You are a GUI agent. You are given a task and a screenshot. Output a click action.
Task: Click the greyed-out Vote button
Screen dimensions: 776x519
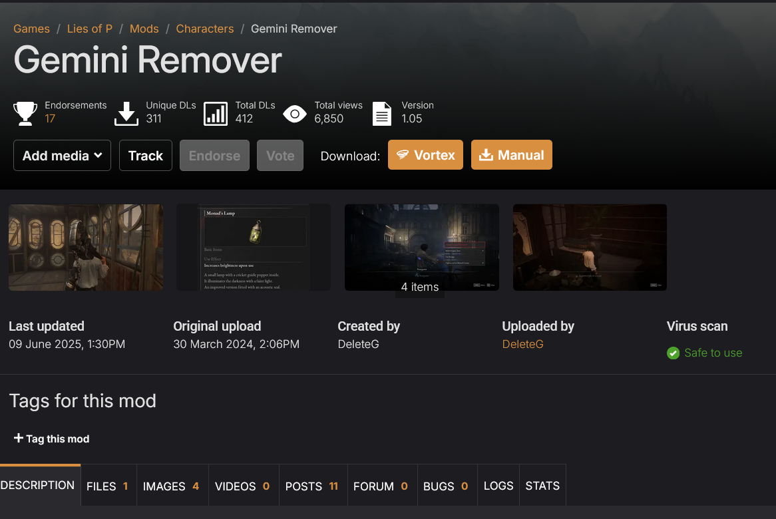coord(280,155)
